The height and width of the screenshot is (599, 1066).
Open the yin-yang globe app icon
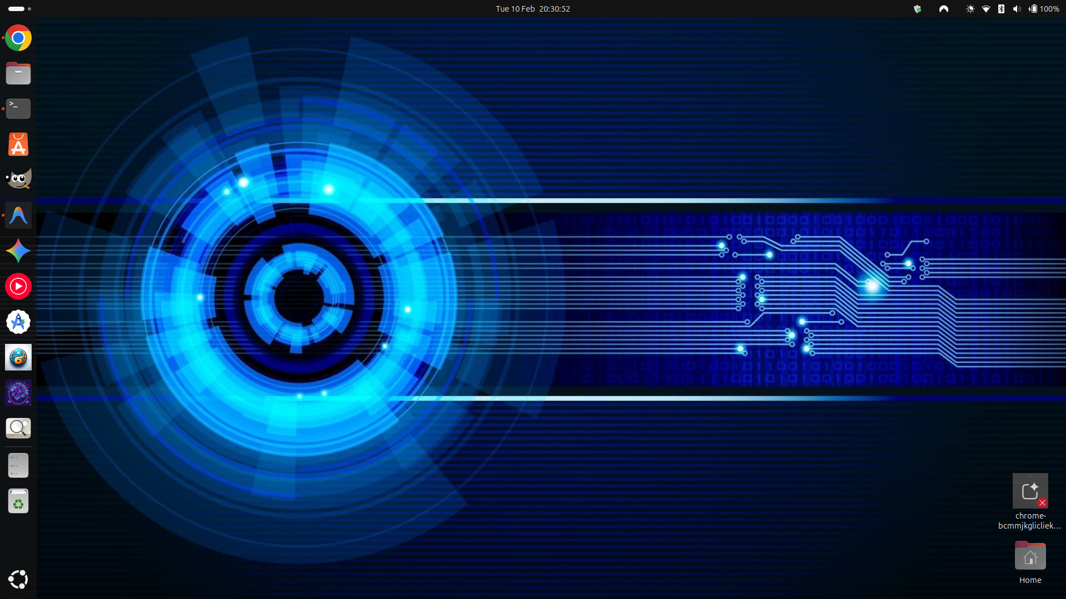[x=18, y=357]
